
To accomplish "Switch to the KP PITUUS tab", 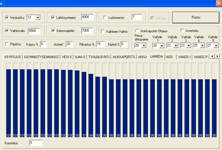I will (13, 57).
